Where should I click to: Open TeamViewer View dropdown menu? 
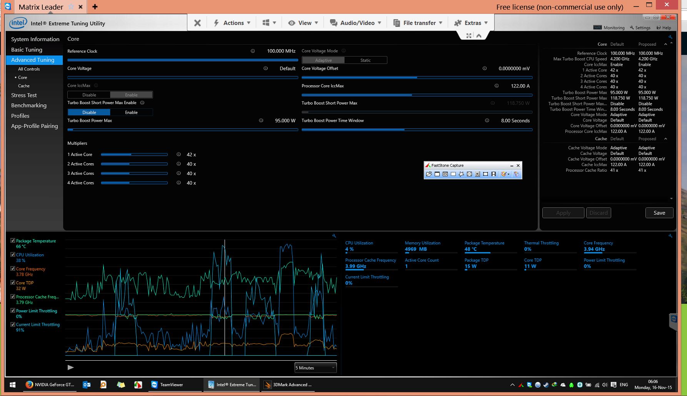point(303,23)
